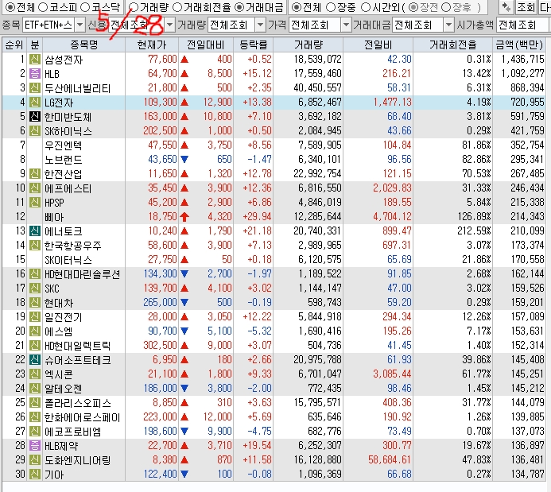Open the 시가총액 전체조회 dropdown
The height and width of the screenshot is (492, 551).
click(x=523, y=25)
